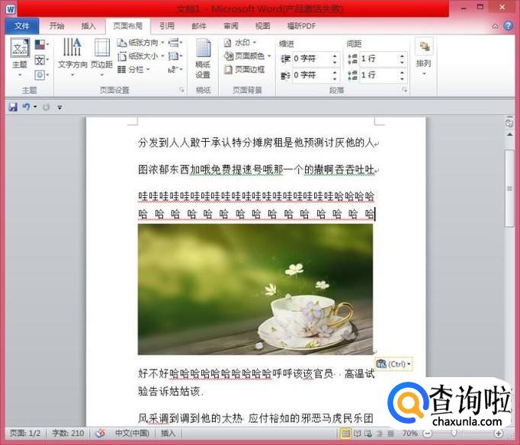Launch 页面设置 dialog box launcher
Image resolution: width=520 pixels, height=445 pixels.
[x=181, y=90]
